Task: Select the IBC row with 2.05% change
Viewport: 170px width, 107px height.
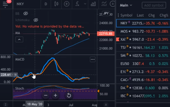Action: pyautogui.click(x=143, y=96)
